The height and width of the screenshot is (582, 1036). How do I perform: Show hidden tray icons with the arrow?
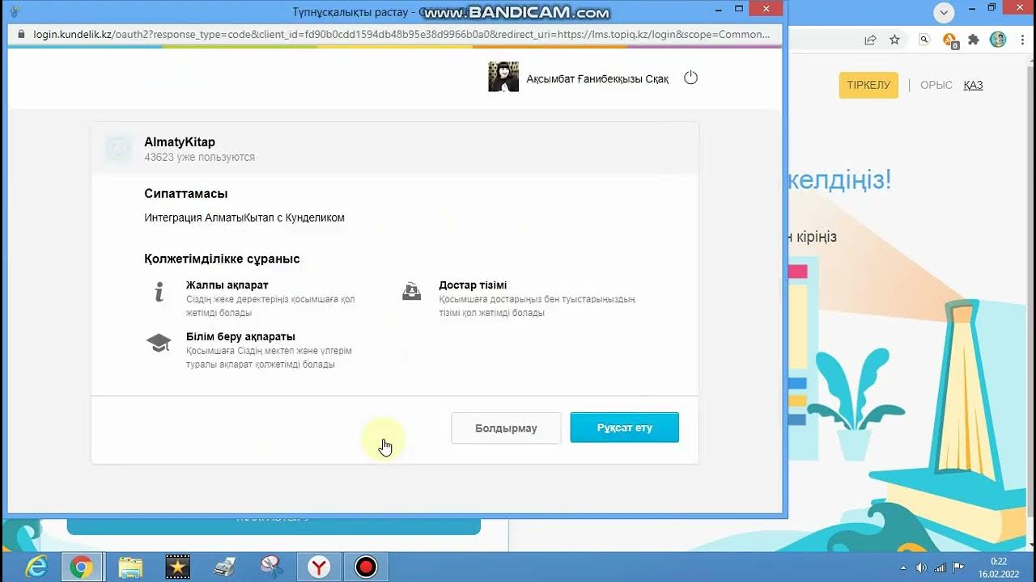point(903,567)
